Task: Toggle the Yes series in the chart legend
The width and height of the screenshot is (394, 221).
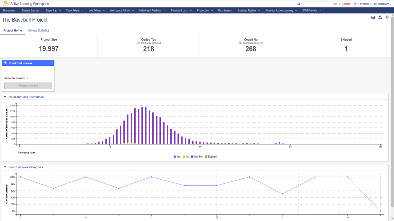Action: 176,157
